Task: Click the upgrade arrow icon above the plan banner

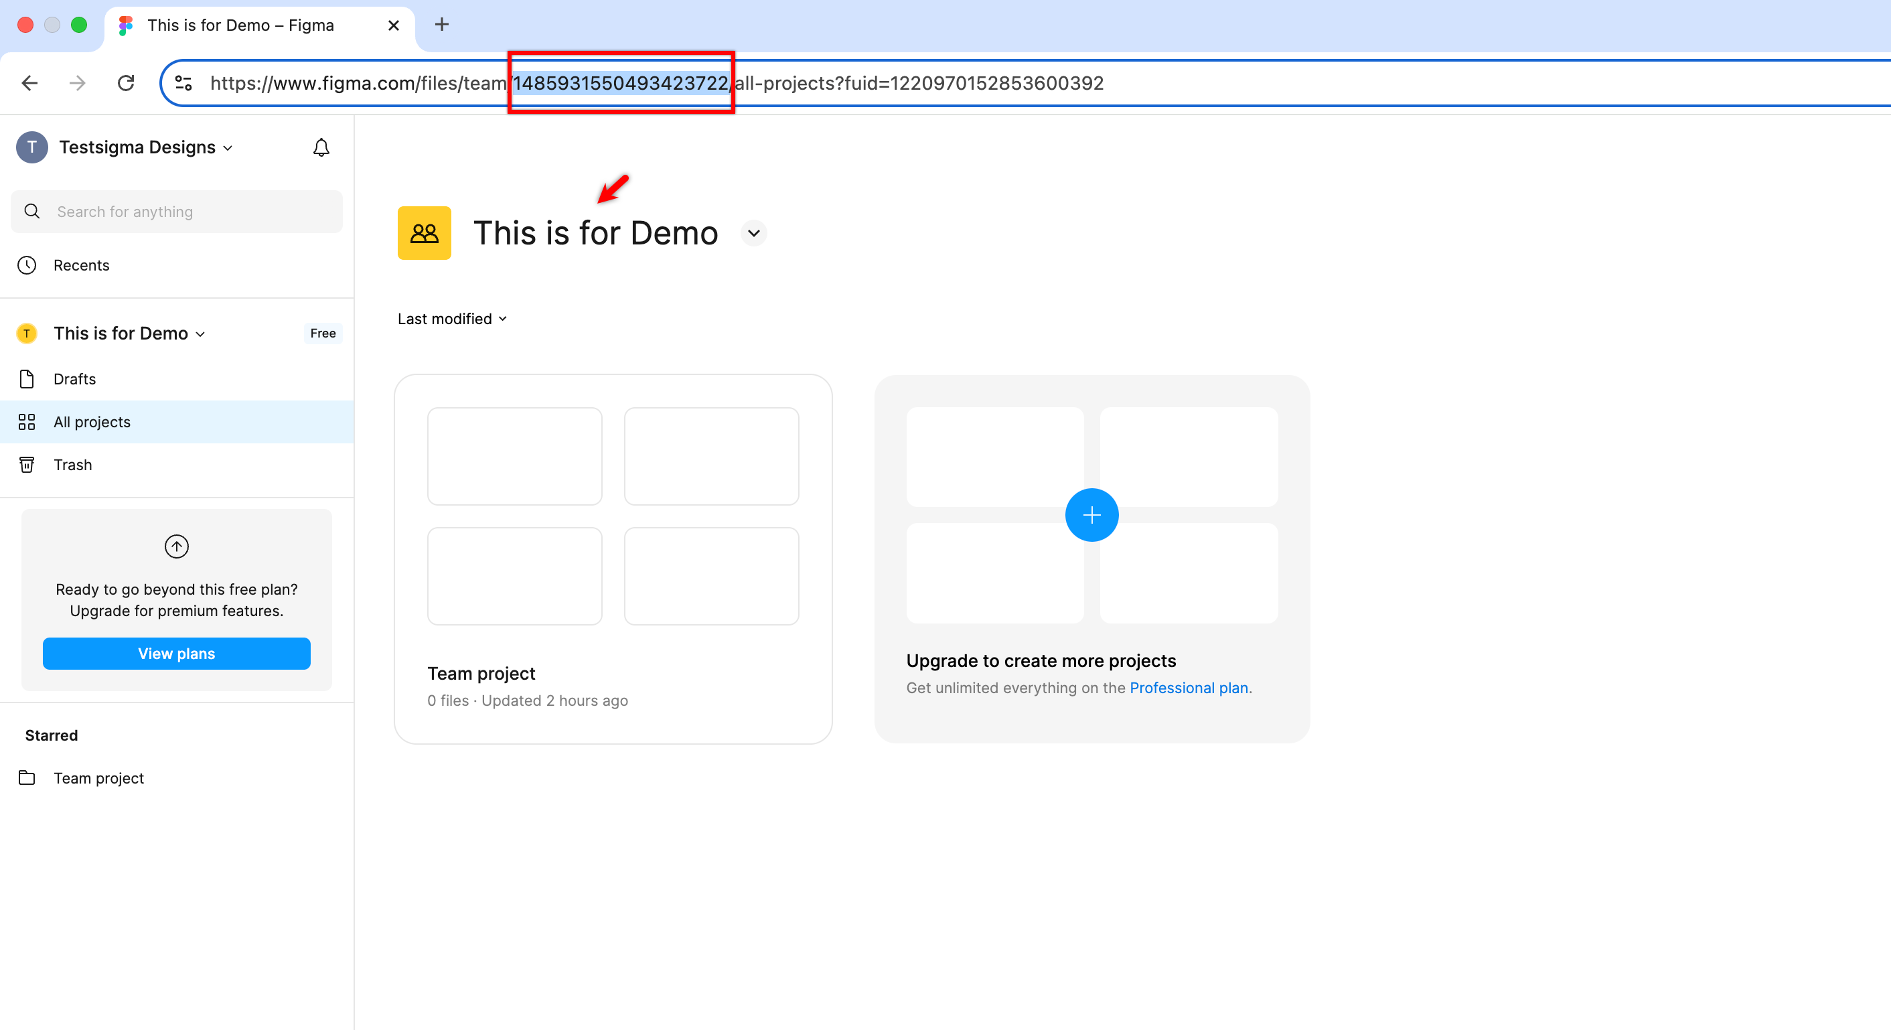Action: tap(176, 546)
